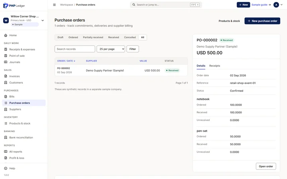Sort by Value column header
287x179 pixels.
coord(143,61)
